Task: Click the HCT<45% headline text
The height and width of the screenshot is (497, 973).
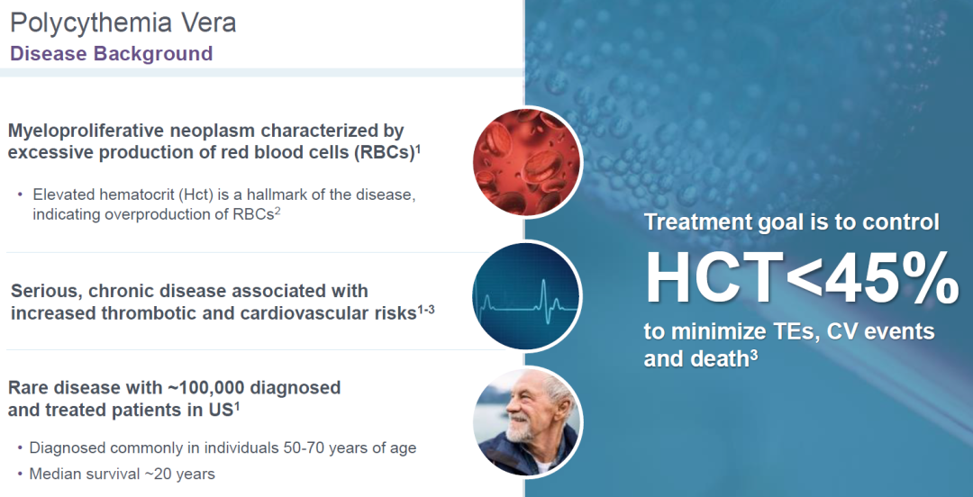Action: [x=802, y=277]
